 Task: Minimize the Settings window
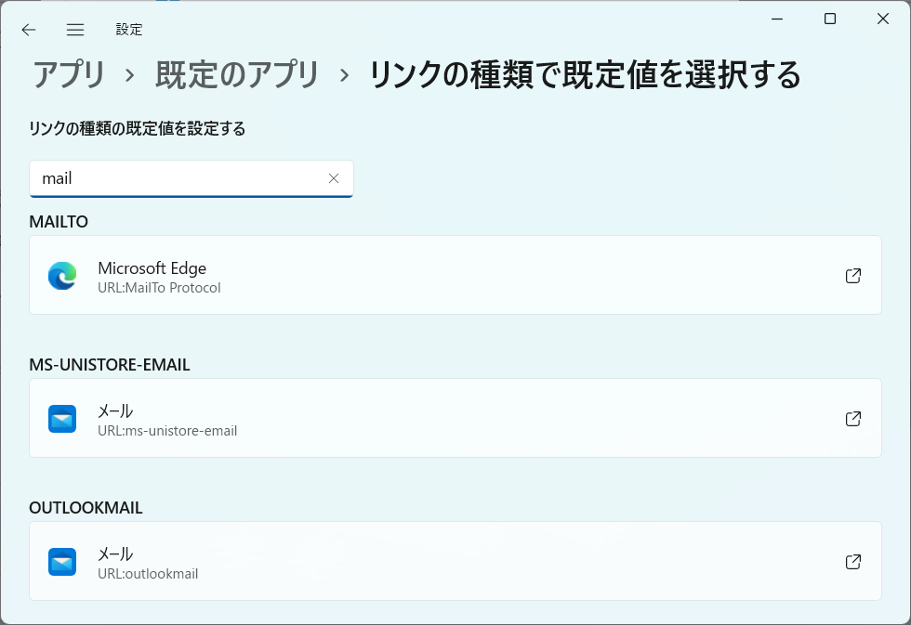pos(777,20)
